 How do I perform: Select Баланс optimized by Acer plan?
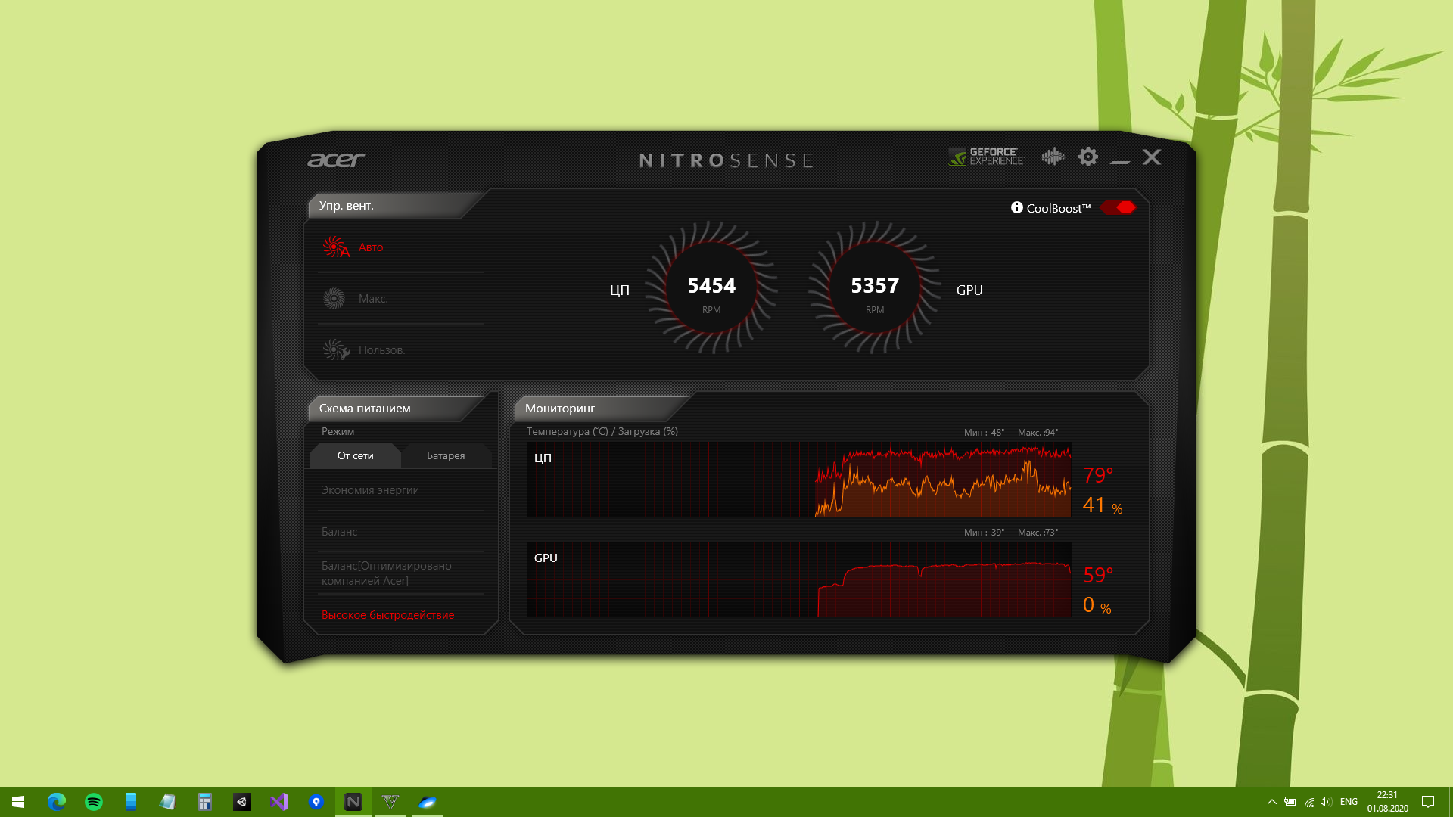(x=386, y=573)
